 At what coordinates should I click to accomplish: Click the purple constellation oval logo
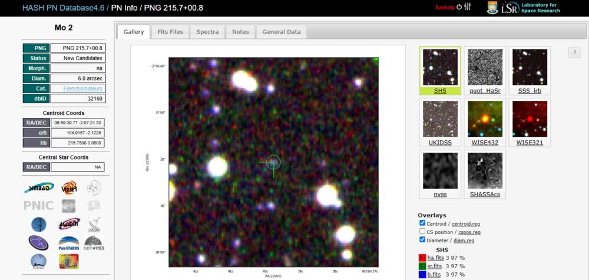pos(38,243)
